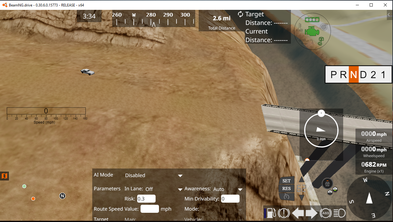Click the orange dot on the minimap
This screenshot has width=393, height=222.
(33, 199)
